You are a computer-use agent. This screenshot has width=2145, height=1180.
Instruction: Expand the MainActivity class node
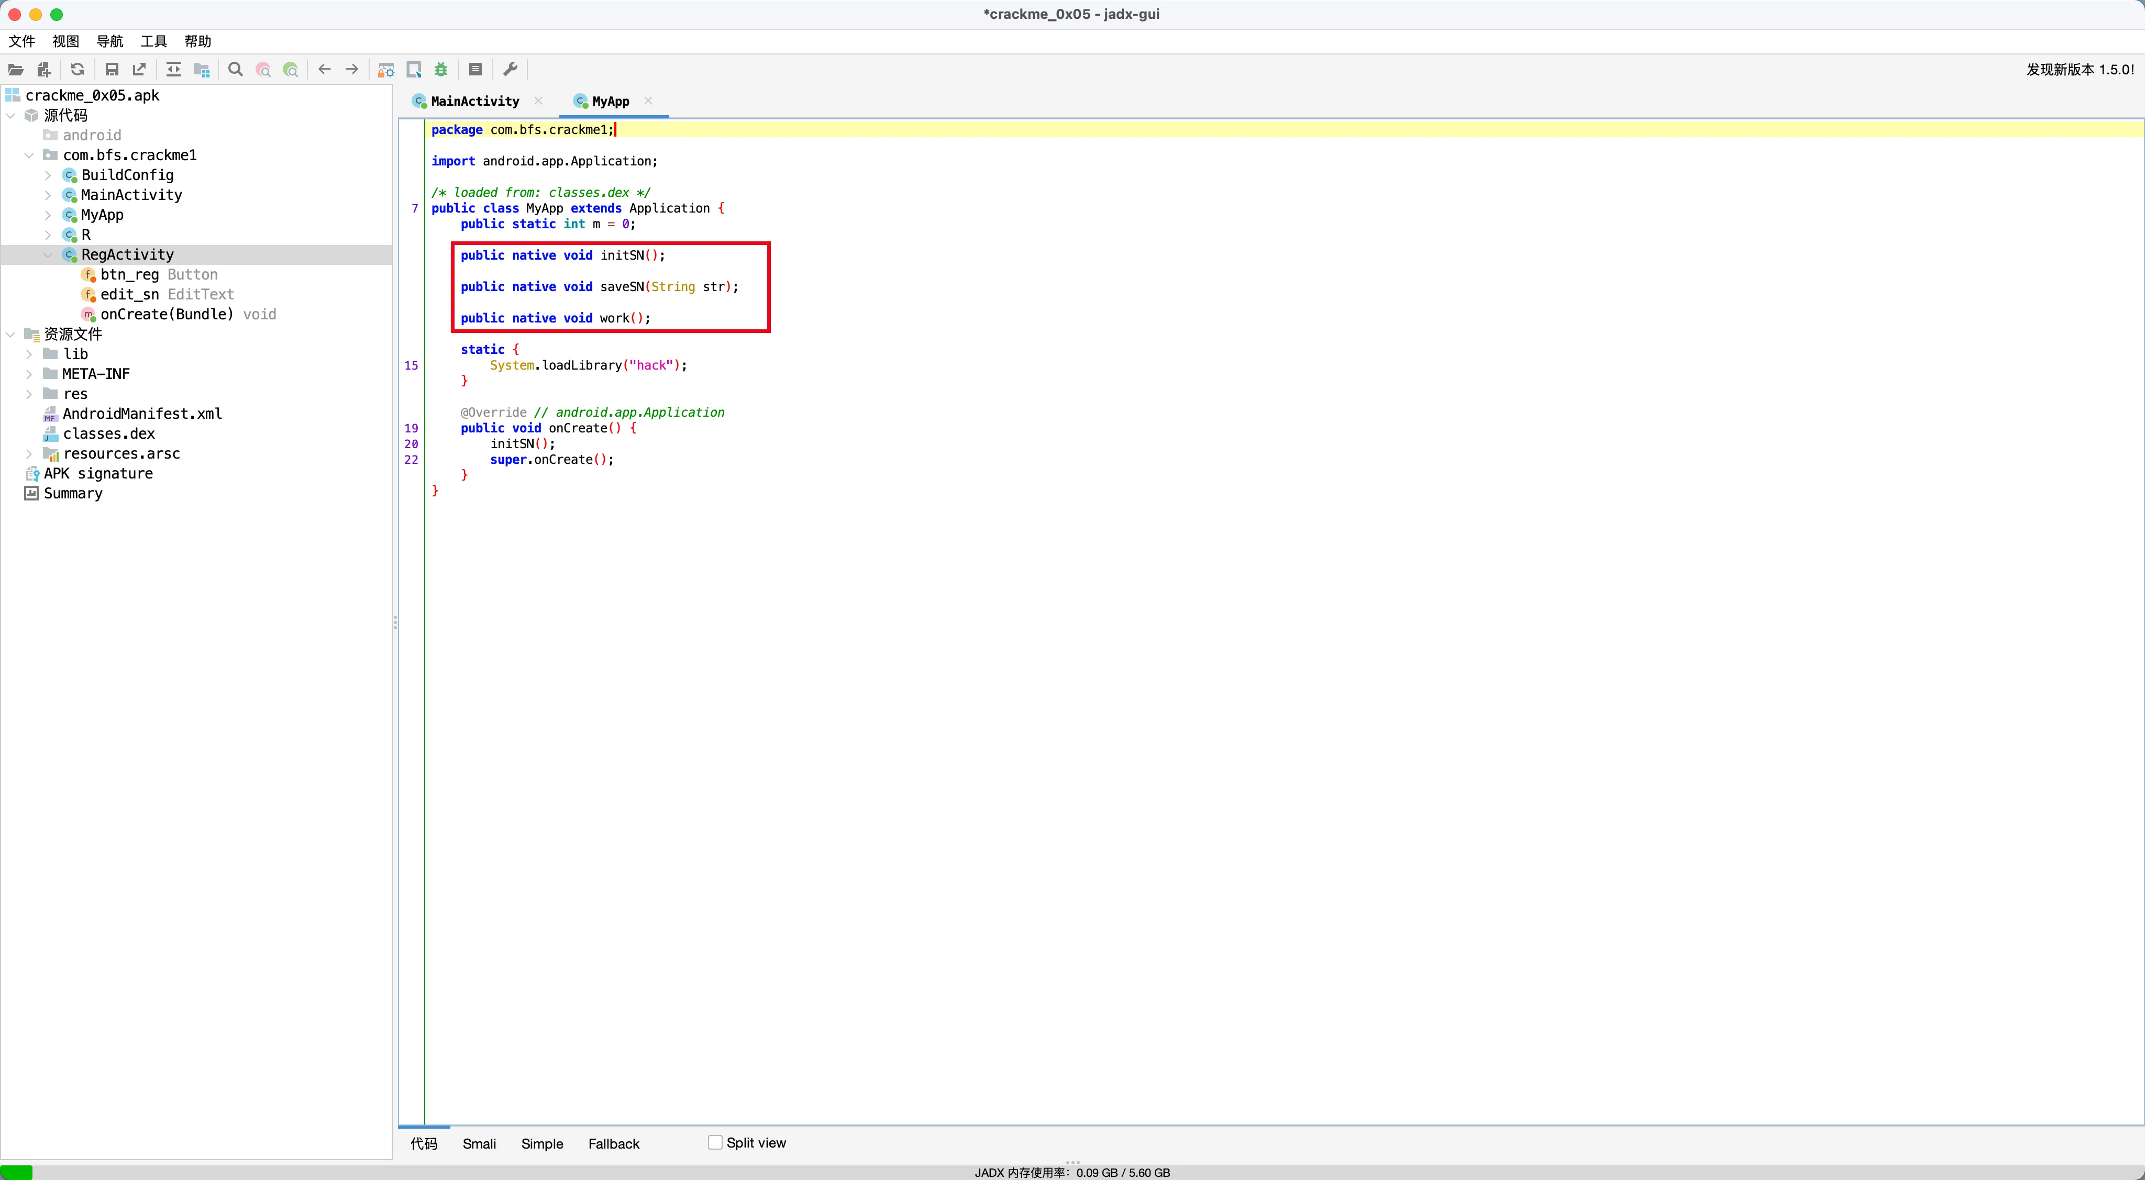[x=48, y=195]
